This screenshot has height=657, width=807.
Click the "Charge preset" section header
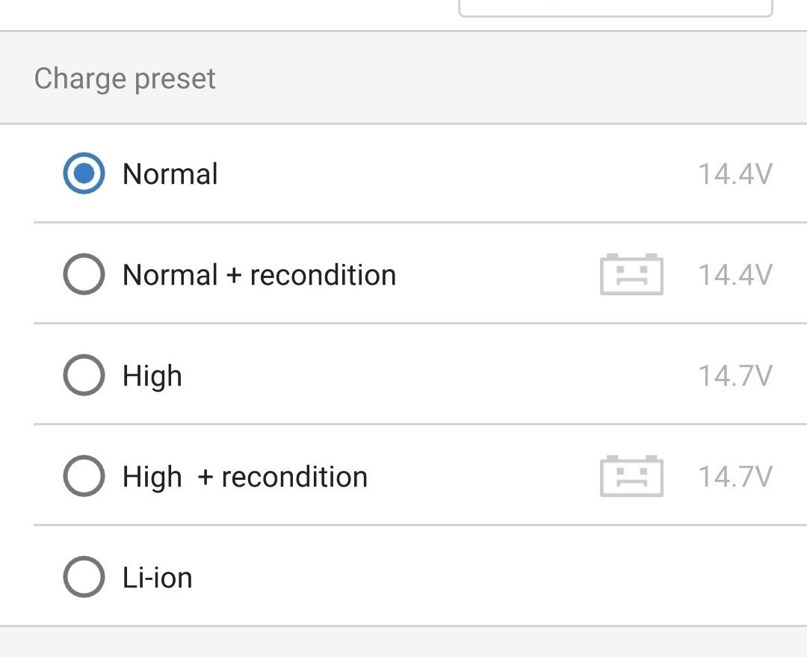(125, 78)
